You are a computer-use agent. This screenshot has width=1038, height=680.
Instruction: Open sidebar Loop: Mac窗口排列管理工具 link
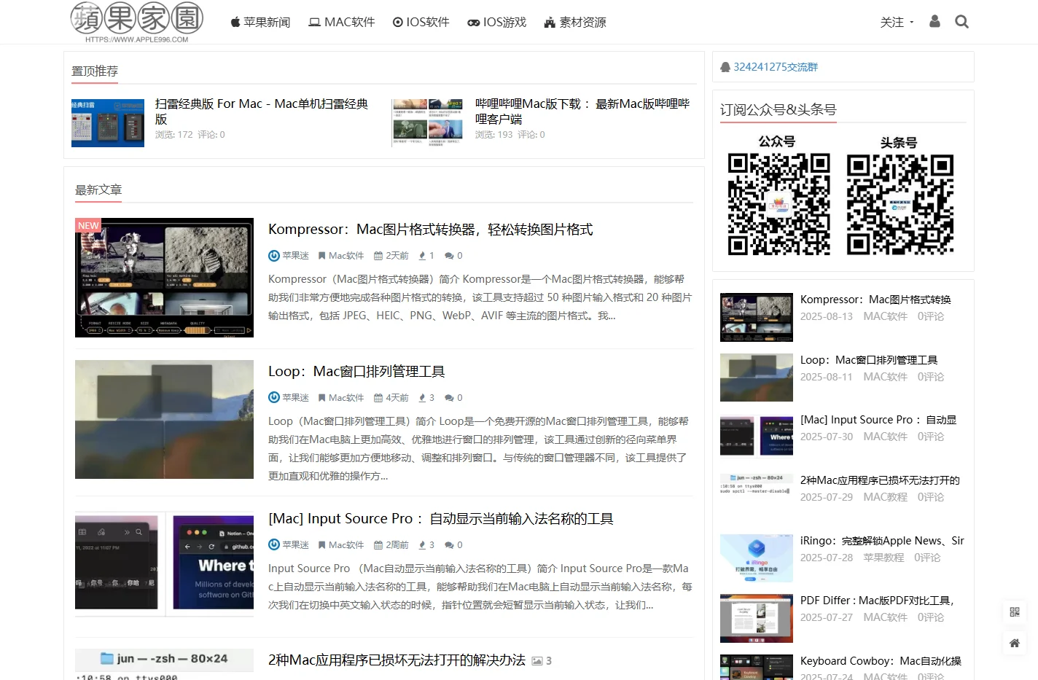click(869, 360)
